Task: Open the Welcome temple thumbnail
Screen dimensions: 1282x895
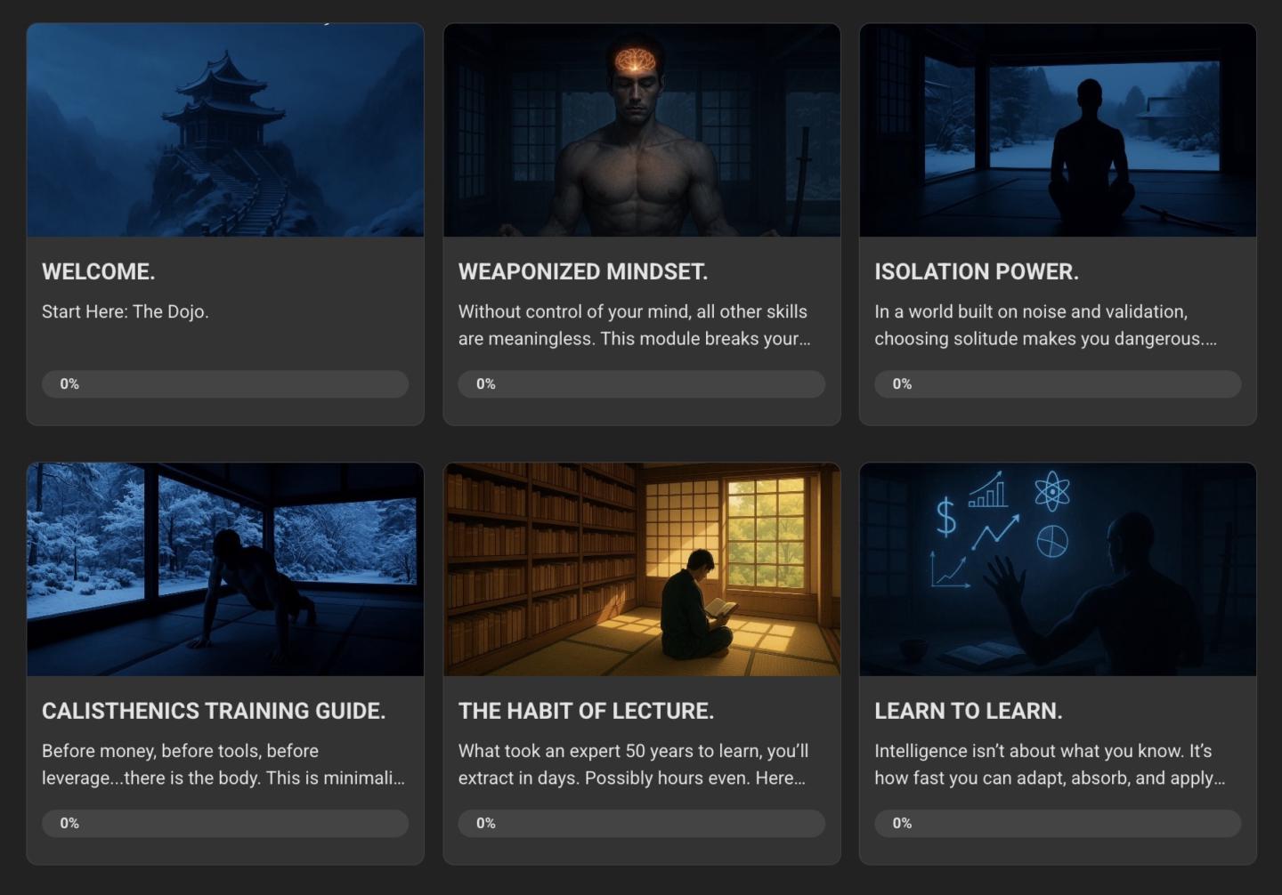Action: click(x=225, y=130)
